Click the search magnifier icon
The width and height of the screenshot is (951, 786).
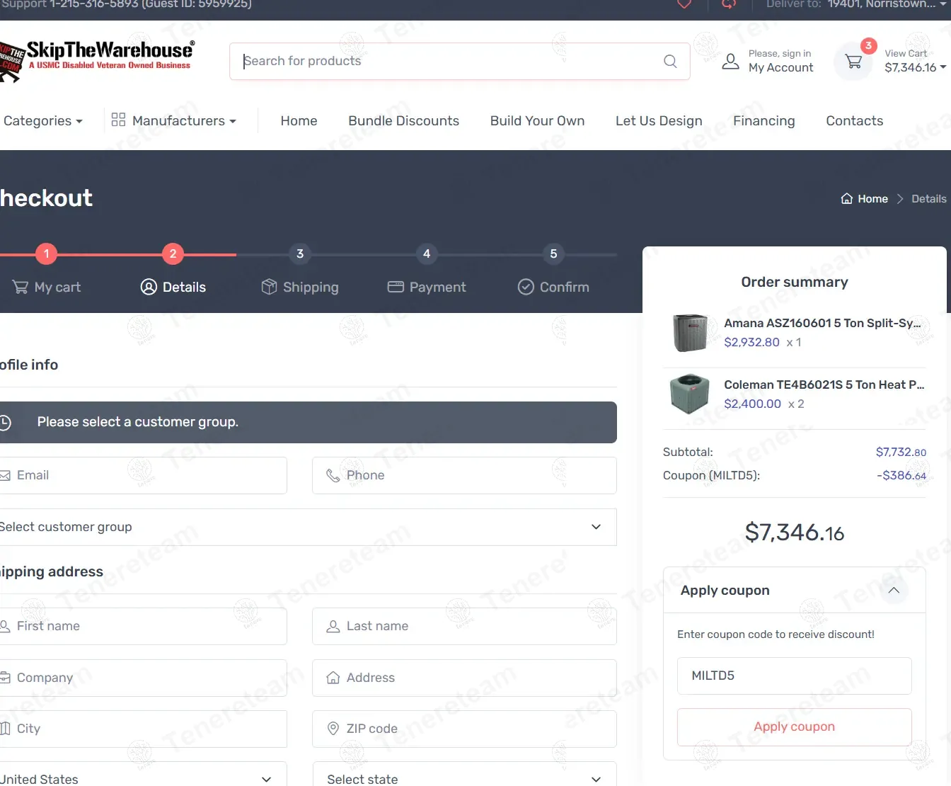coord(670,62)
